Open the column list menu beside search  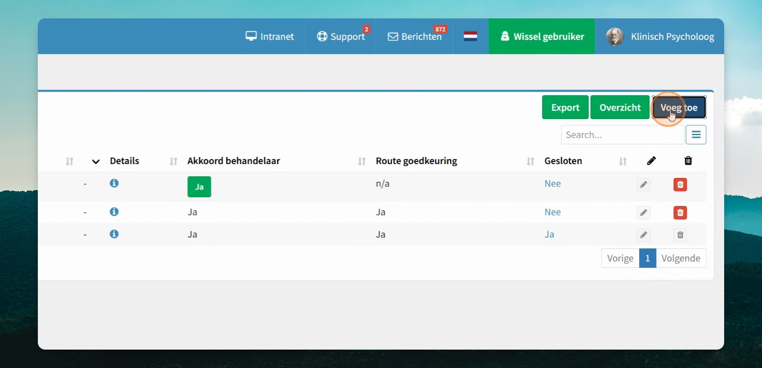click(696, 135)
